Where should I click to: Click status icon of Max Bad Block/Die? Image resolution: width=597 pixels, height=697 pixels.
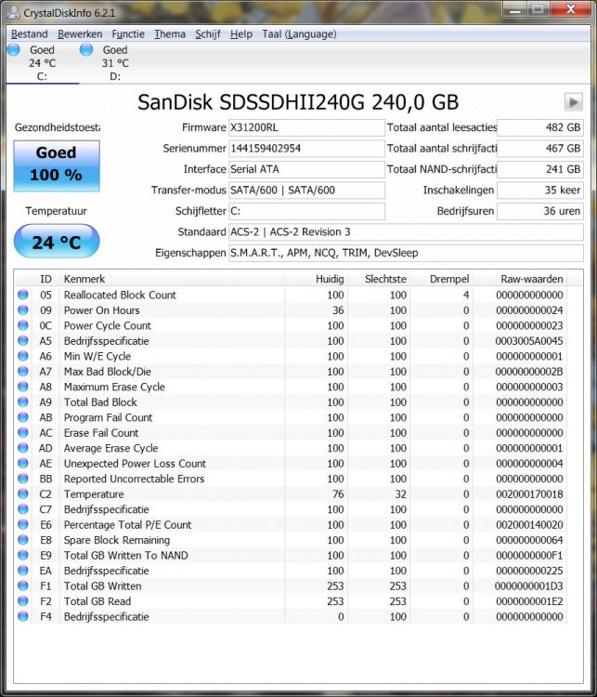click(x=22, y=371)
